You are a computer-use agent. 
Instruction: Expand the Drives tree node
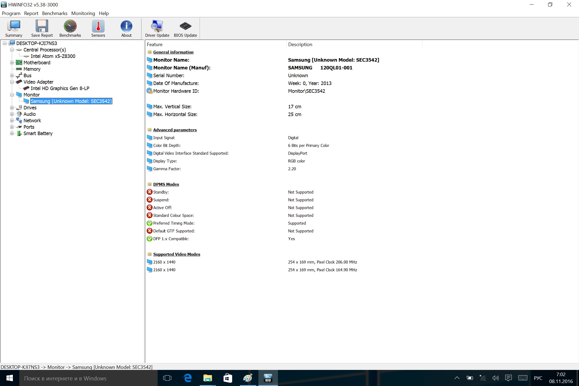[x=12, y=107]
